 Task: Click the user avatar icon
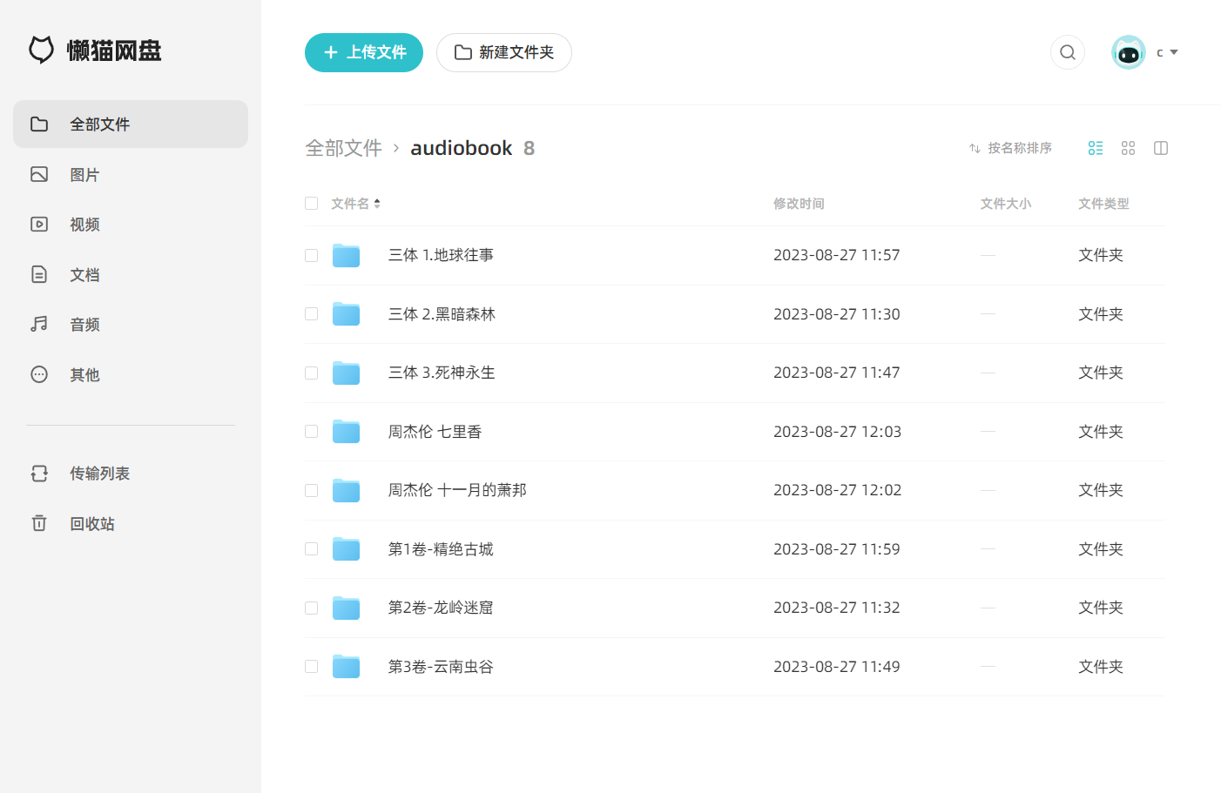point(1129,52)
